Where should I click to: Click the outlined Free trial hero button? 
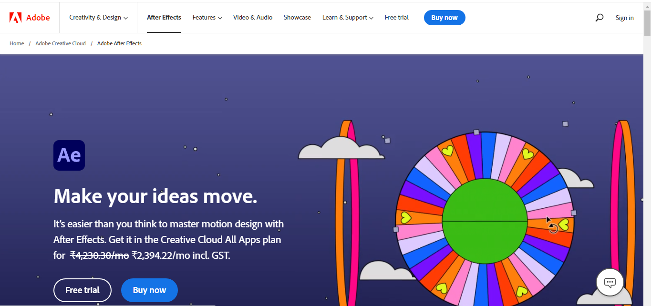[83, 290]
